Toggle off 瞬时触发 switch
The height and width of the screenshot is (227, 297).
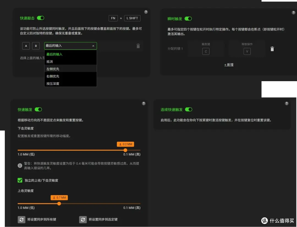point(188,18)
